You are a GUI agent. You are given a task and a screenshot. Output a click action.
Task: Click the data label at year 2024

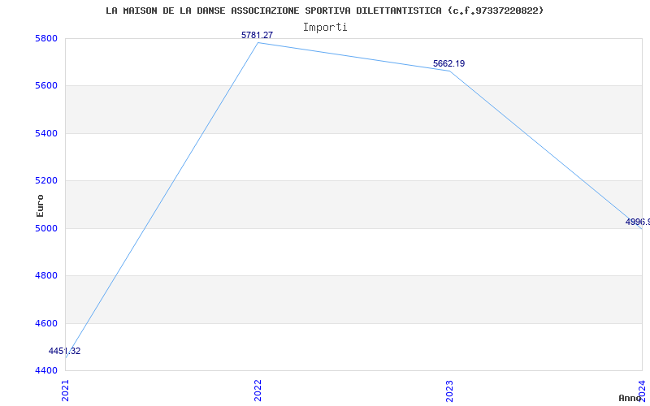tap(638, 222)
